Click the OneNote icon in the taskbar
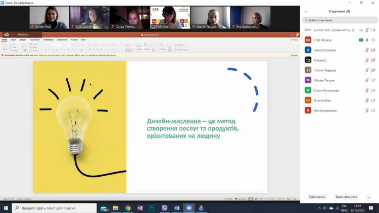 (x=139, y=207)
